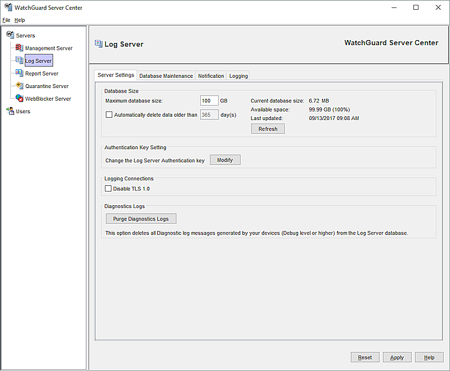Click Modify to change authentication key

pos(225,160)
